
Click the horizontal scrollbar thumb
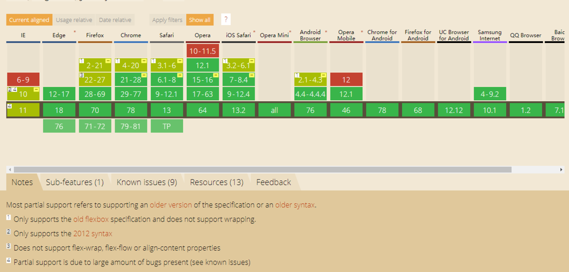tap(262, 169)
